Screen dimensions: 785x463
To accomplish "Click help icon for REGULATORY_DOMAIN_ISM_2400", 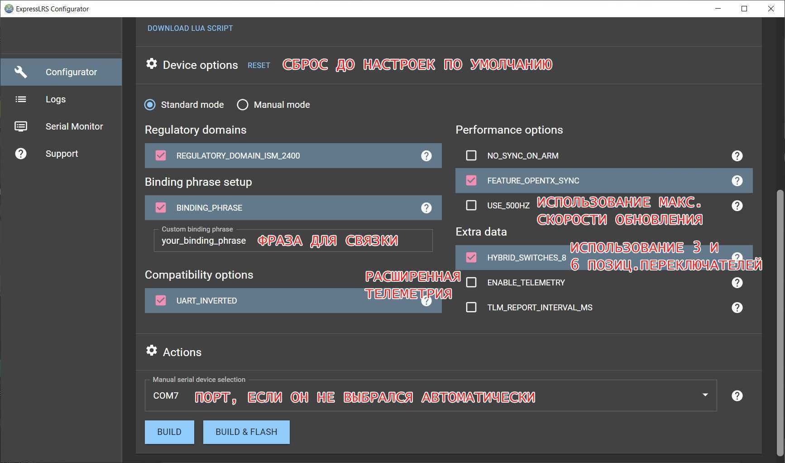I will (x=426, y=156).
